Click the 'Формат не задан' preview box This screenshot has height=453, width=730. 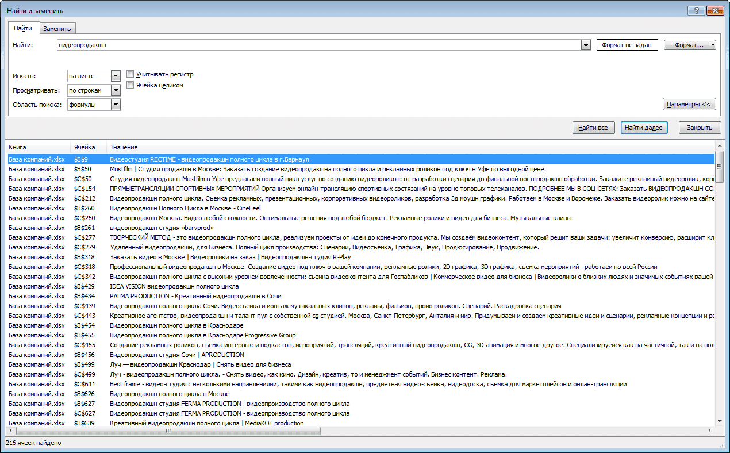coord(627,45)
